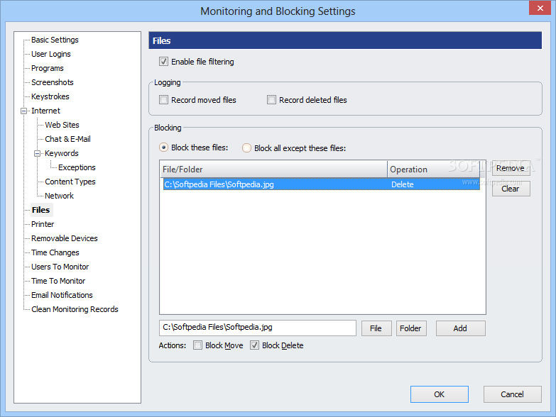Viewport: 556px width, 417px height.
Task: Open Screenshots settings page
Action: [52, 82]
